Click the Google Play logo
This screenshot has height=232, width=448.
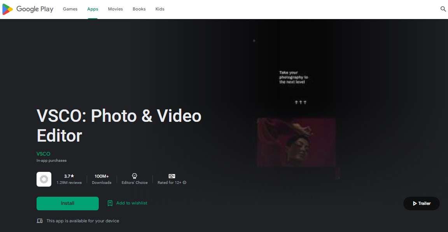[x=28, y=9]
